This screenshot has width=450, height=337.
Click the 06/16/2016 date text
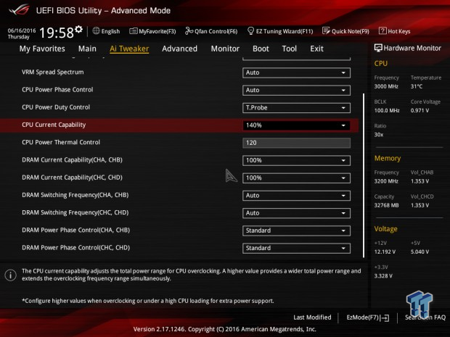click(22, 30)
